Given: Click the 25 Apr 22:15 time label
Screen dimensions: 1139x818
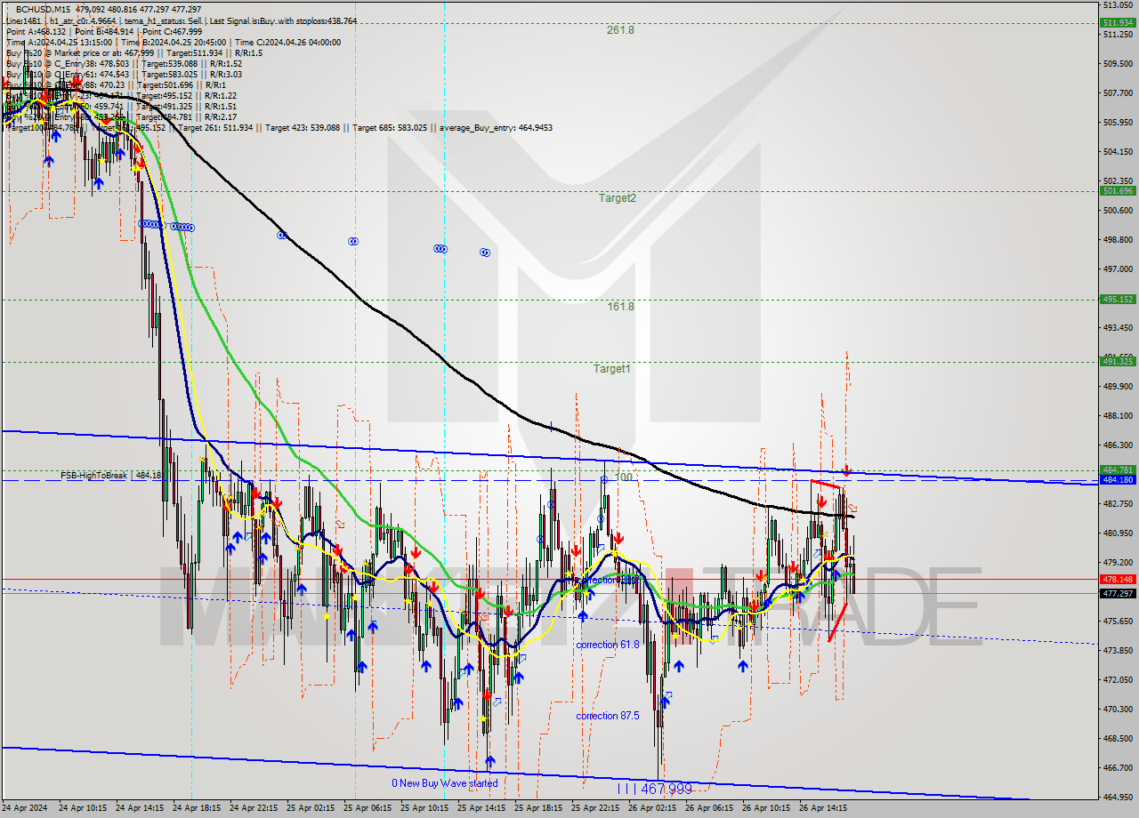Looking at the screenshot, I should coord(596,808).
